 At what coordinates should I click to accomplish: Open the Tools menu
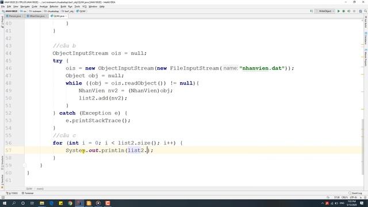click(x=77, y=6)
